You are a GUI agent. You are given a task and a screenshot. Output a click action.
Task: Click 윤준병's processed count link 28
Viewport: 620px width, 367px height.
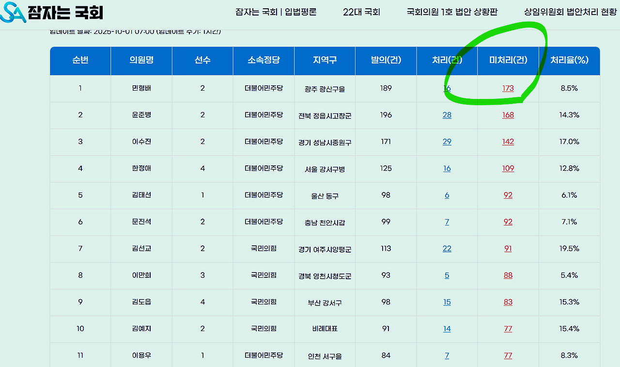coord(447,115)
